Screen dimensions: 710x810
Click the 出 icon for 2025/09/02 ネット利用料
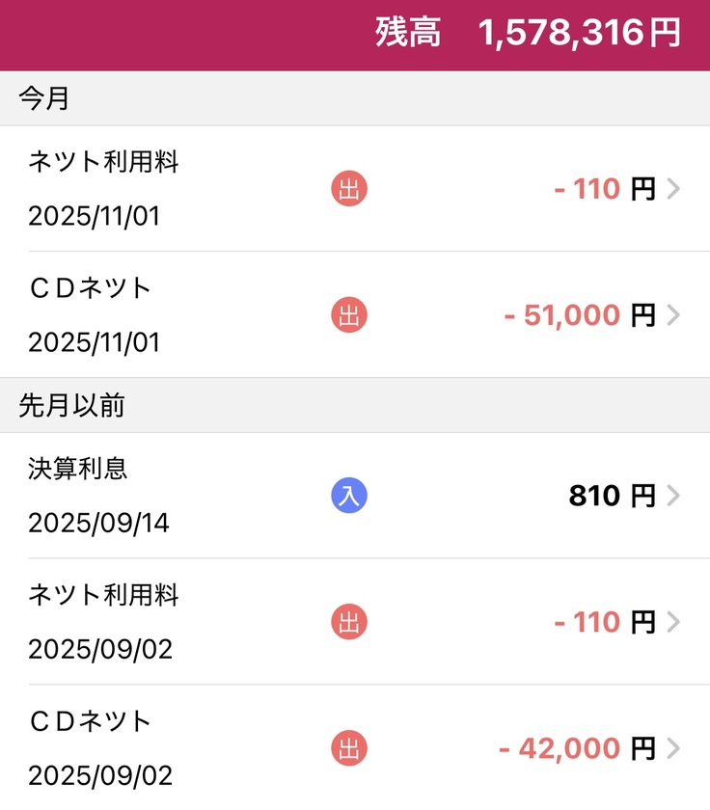tap(349, 622)
